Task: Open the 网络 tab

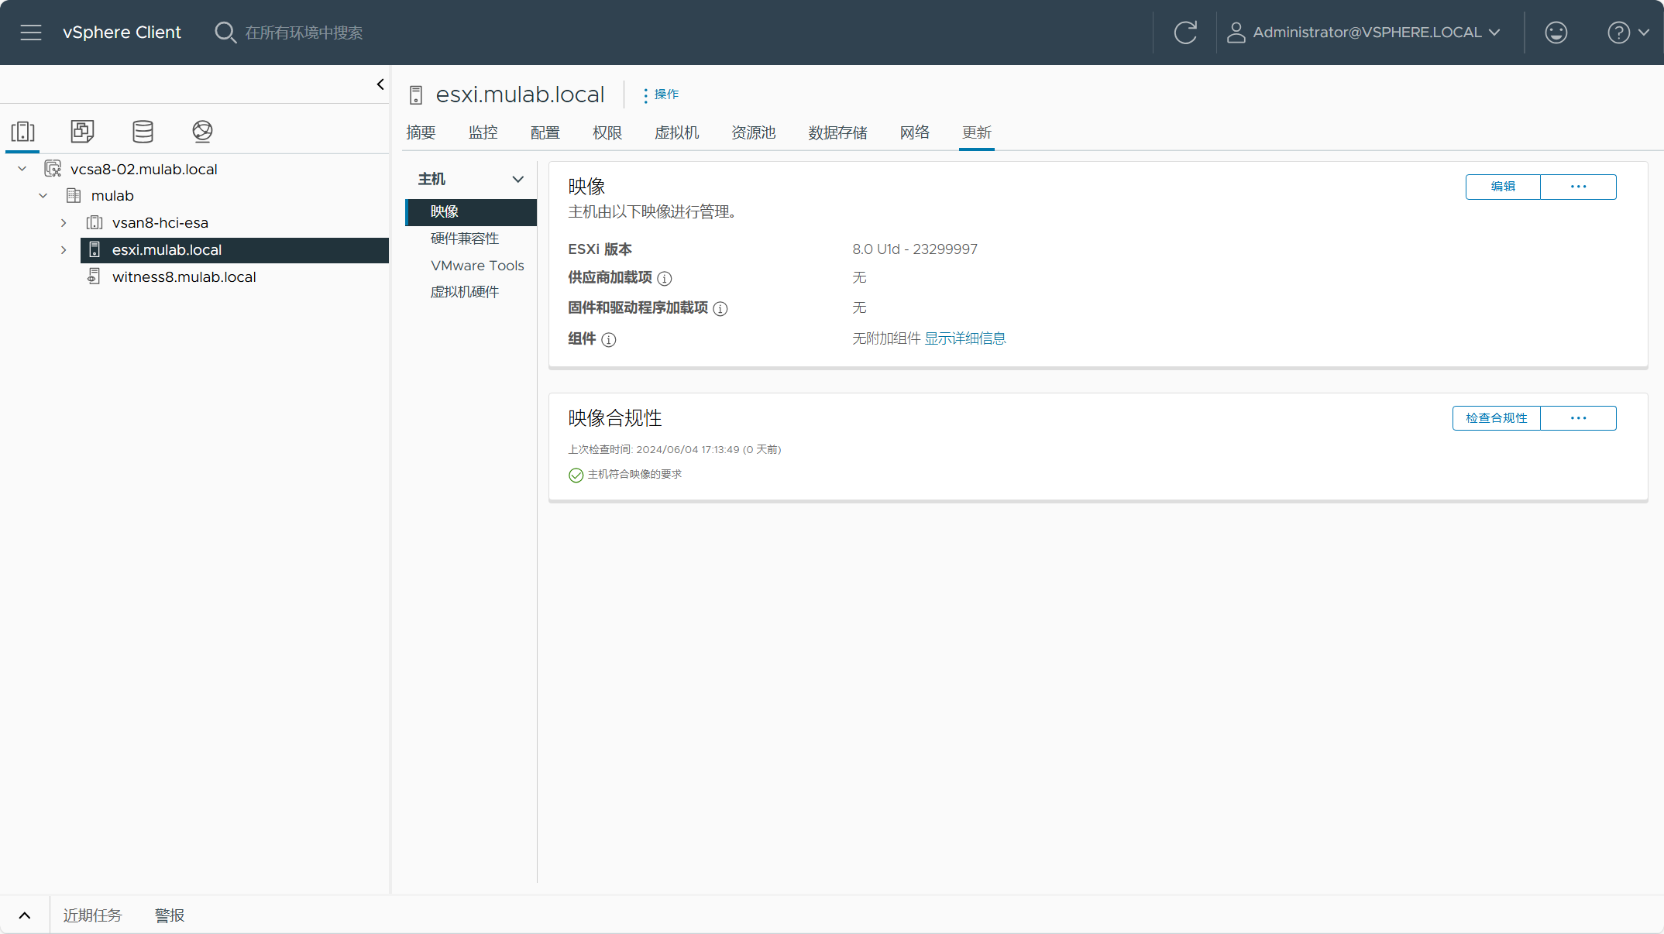Action: 915,132
